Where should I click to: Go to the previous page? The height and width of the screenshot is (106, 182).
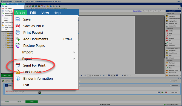[85, 76]
